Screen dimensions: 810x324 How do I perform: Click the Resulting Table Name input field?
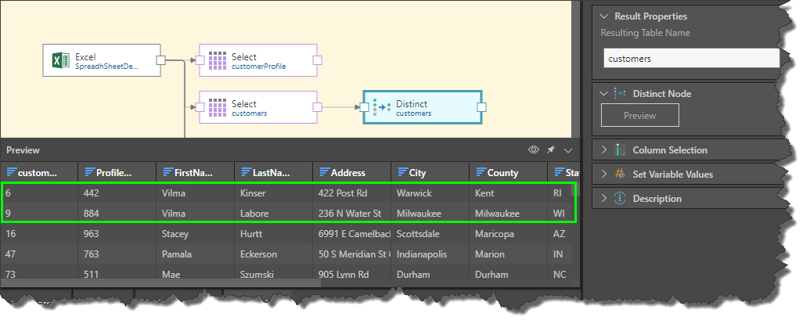(x=692, y=59)
